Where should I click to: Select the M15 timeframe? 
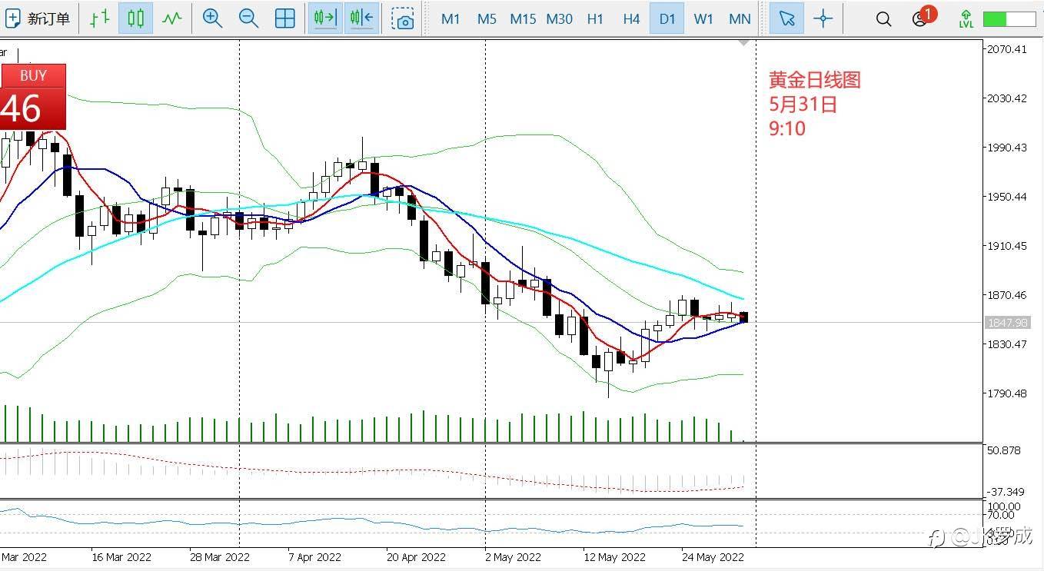[x=523, y=18]
